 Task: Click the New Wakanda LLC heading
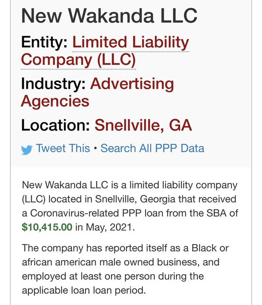(x=109, y=16)
